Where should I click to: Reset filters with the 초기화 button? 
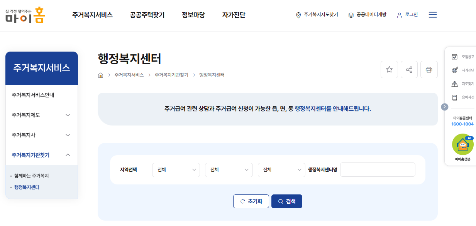click(x=251, y=201)
